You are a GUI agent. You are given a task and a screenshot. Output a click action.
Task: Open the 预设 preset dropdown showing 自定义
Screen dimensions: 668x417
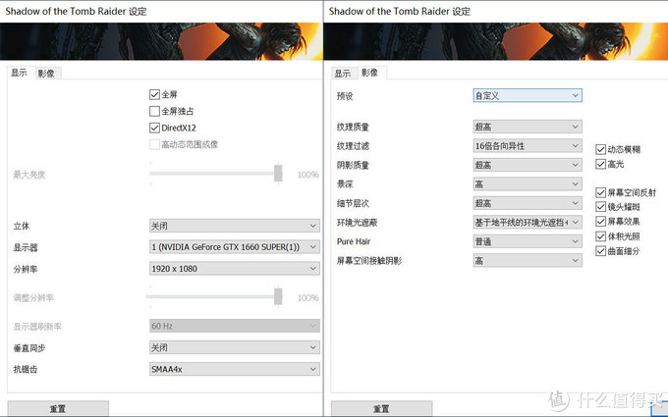[528, 95]
